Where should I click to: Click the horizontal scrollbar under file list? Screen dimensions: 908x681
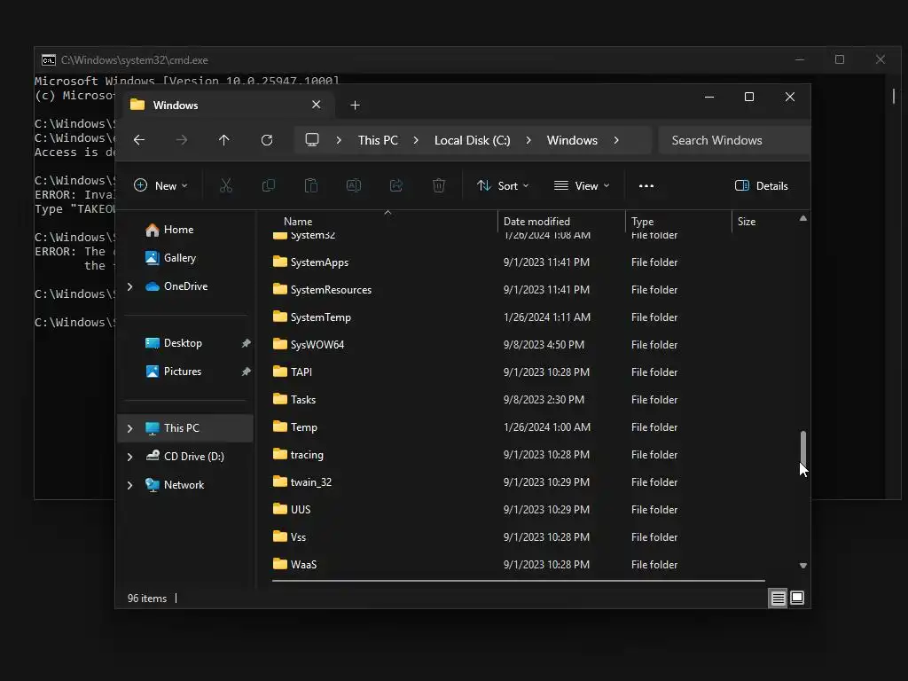(x=518, y=580)
